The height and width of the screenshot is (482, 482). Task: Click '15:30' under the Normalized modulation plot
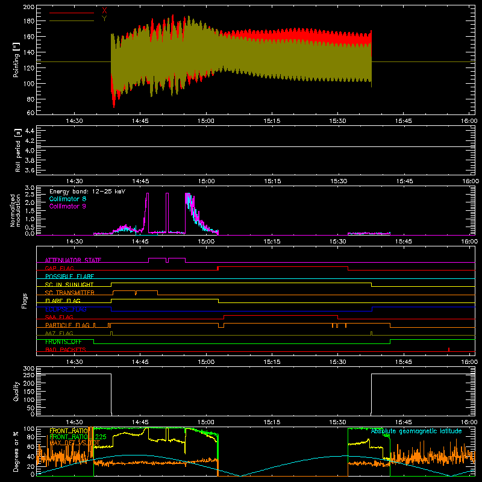(338, 242)
